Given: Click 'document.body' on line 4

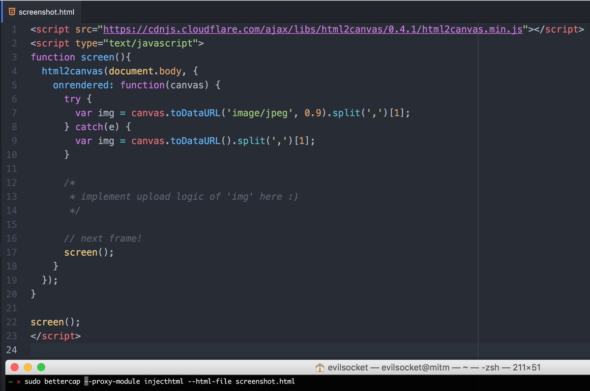Looking at the screenshot, I should pyautogui.click(x=145, y=71).
